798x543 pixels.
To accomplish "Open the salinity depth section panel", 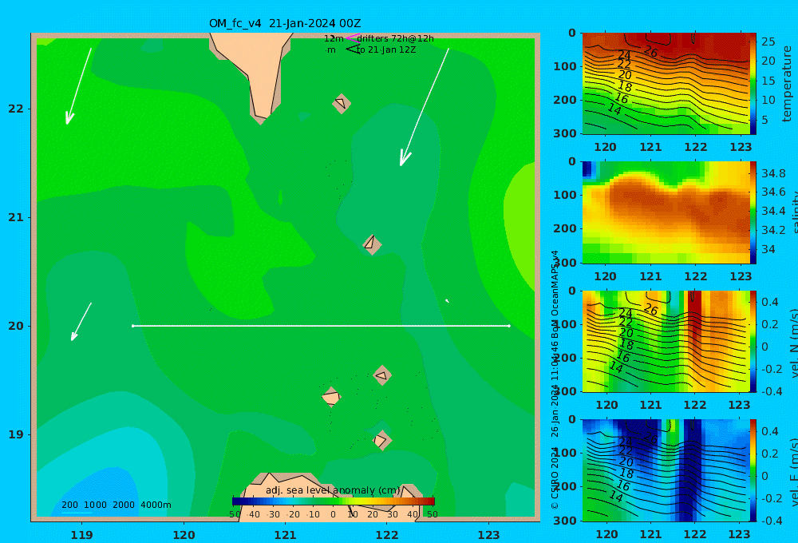I will pyautogui.click(x=666, y=212).
